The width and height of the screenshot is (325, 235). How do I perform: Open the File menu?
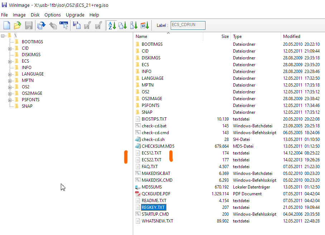pyautogui.click(x=4, y=15)
